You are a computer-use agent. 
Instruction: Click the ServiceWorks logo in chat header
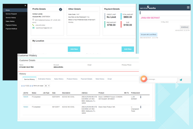(x=148, y=8)
